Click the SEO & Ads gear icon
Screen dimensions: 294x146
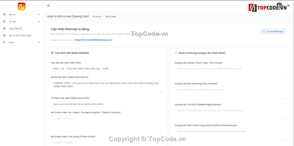(x=4, y=35)
